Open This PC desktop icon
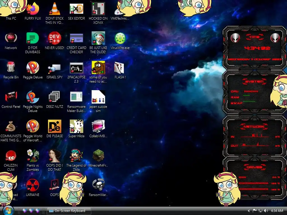 [11, 18]
